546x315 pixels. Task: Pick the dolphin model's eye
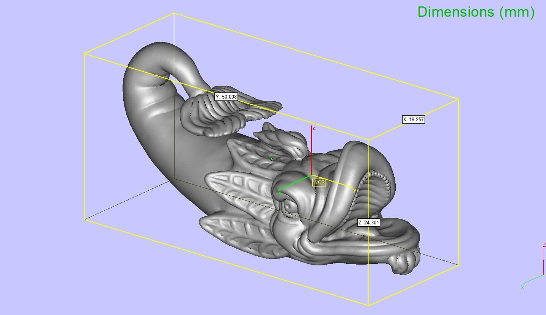coord(289,206)
